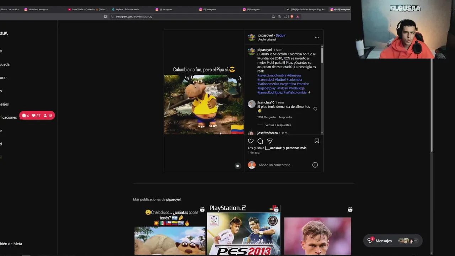Switch to the TikTok #jet2holidays tab
Viewport: 455px width, 256px height.
pyautogui.click(x=306, y=9)
